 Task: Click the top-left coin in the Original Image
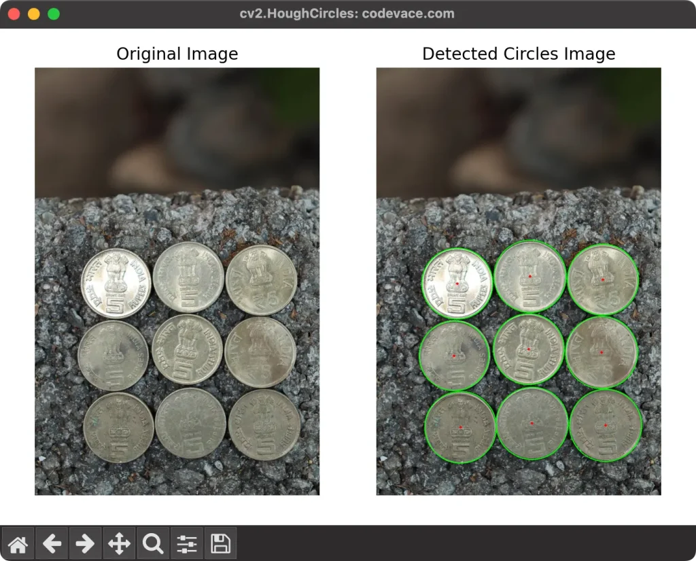(116, 283)
